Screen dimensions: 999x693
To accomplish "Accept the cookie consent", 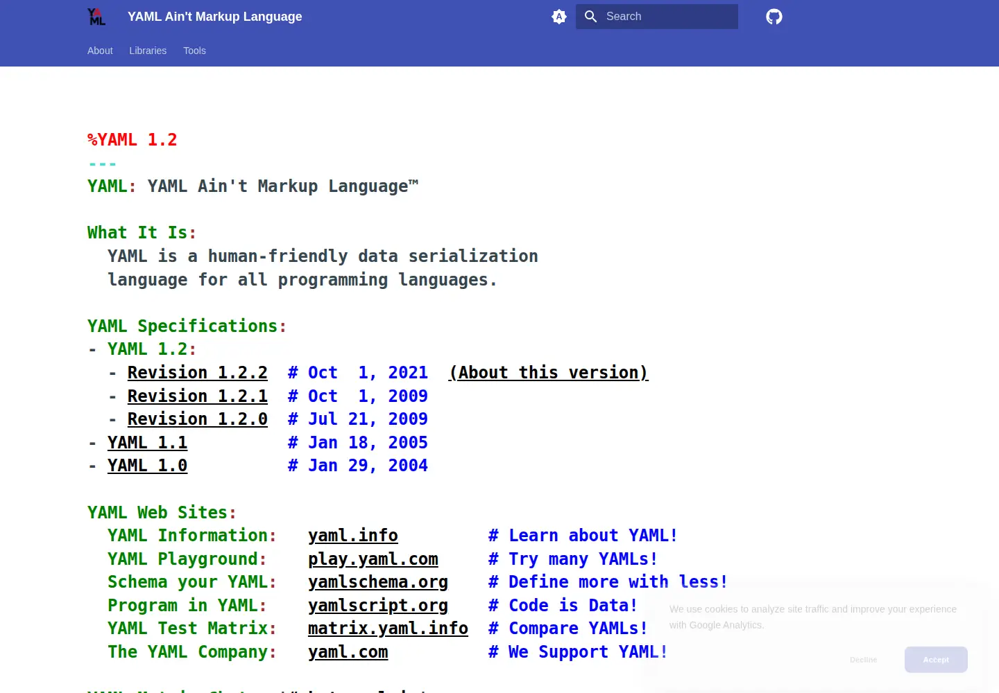I will 936,660.
